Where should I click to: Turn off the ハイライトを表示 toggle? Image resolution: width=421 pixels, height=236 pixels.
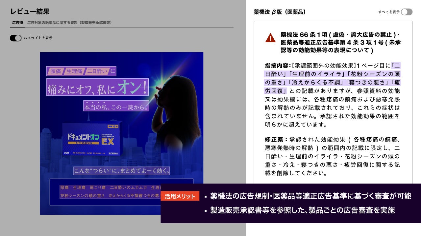(x=15, y=38)
